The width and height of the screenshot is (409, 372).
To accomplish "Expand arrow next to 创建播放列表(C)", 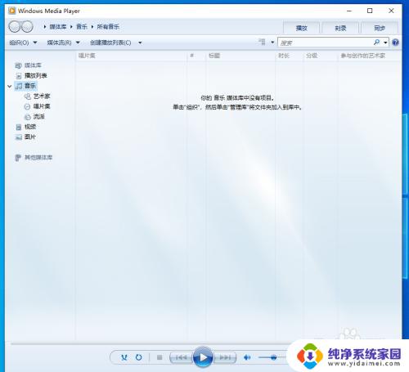I will coord(140,43).
